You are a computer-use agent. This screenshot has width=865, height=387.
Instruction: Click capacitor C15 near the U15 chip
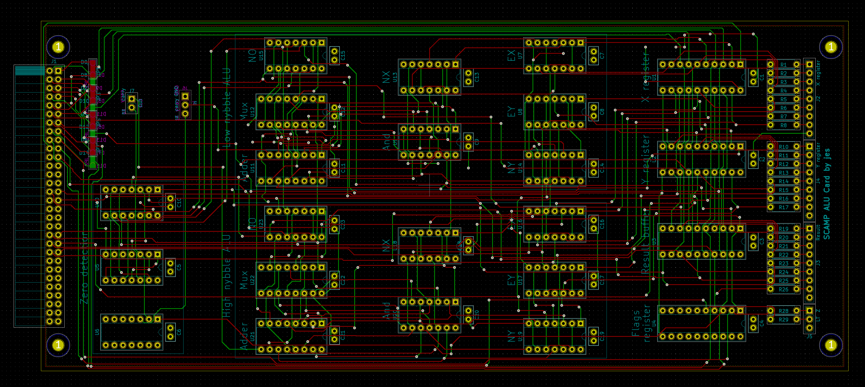[334, 56]
